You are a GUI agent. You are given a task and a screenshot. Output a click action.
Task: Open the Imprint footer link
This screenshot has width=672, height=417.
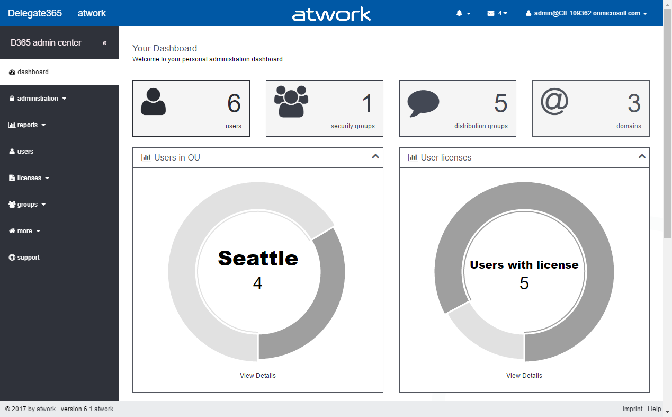(633, 409)
